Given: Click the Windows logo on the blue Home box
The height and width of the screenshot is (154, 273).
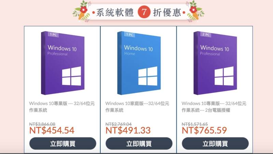Looking at the screenshot, I should click(x=148, y=76).
